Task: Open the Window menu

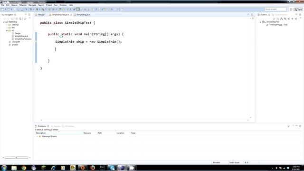Action: [63, 5]
